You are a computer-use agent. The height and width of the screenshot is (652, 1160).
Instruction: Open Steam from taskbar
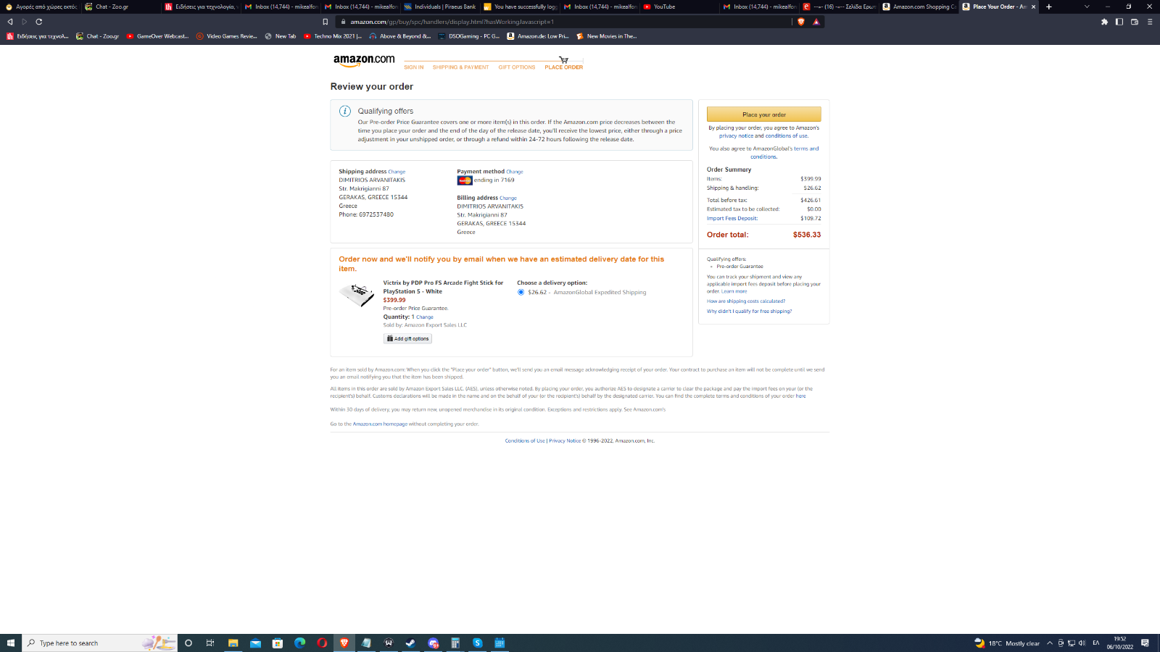coord(410,643)
